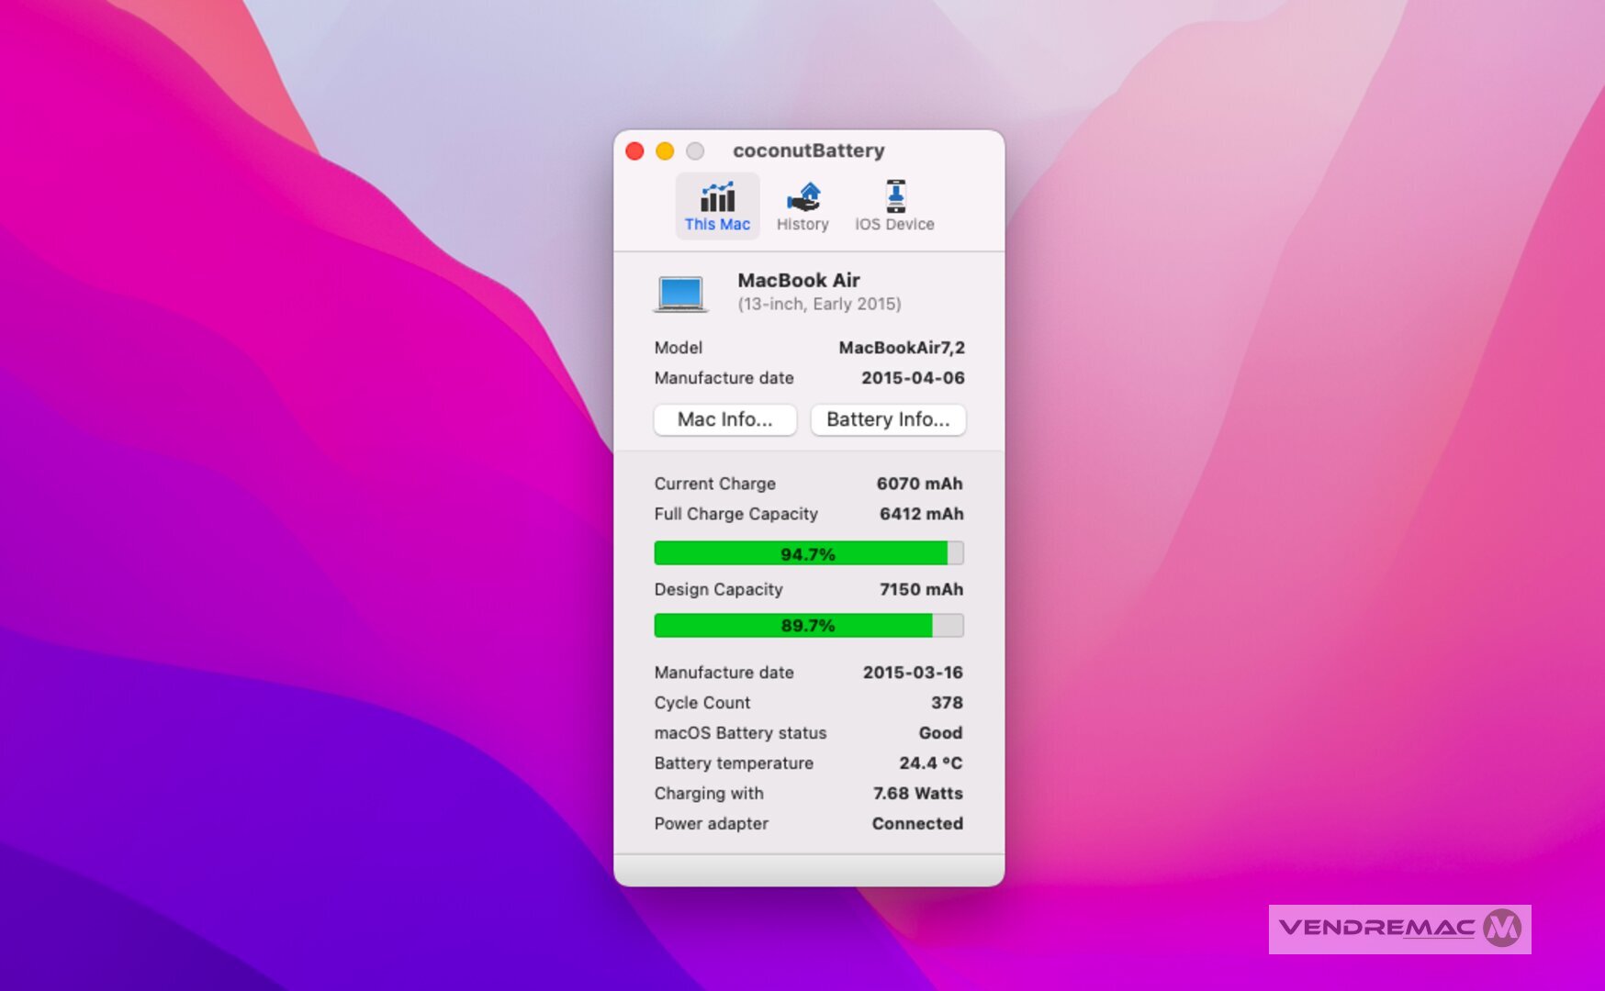Close the coconutBattery window
Image resolution: width=1605 pixels, height=991 pixels.
pyautogui.click(x=634, y=150)
